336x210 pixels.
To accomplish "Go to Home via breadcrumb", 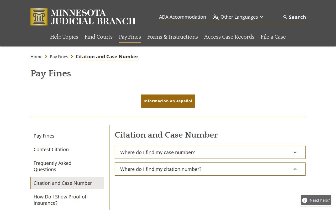I will click(x=36, y=57).
